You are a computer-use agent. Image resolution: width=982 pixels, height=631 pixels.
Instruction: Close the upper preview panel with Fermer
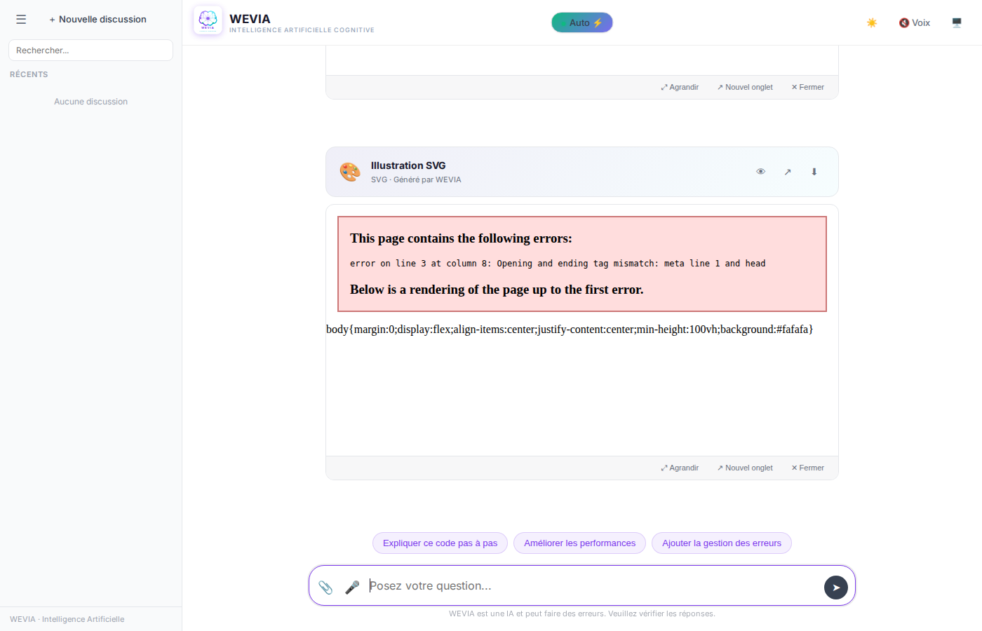point(808,87)
